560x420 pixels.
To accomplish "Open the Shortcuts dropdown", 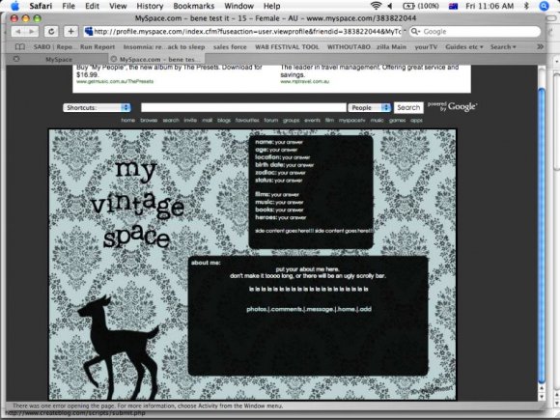I will pos(97,107).
